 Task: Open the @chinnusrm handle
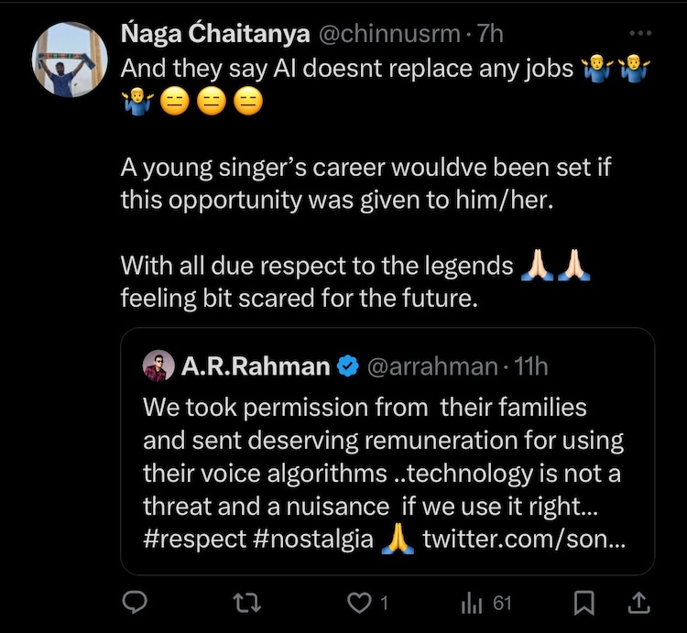coord(388,35)
